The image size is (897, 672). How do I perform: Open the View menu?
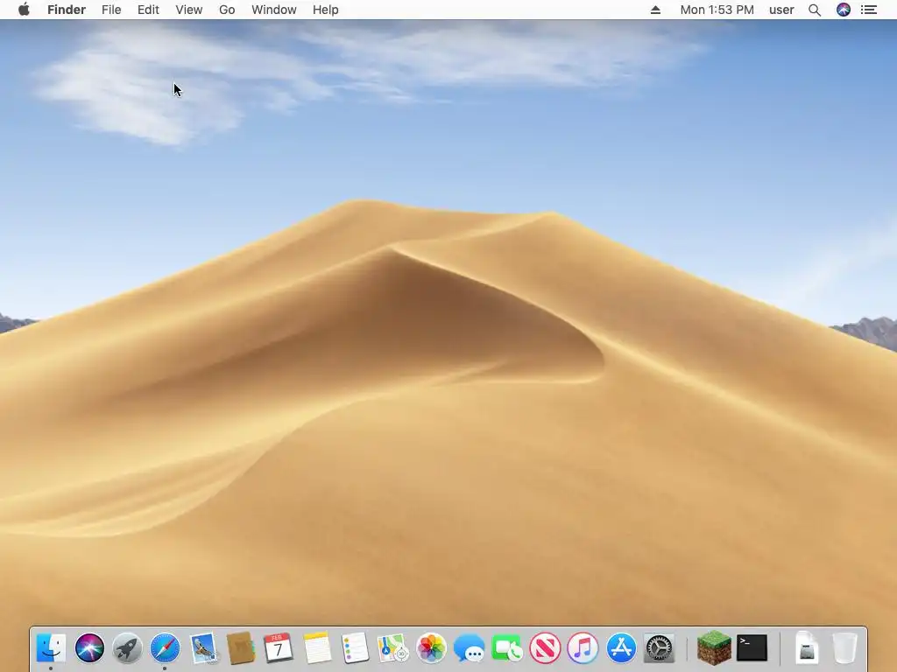pos(189,10)
